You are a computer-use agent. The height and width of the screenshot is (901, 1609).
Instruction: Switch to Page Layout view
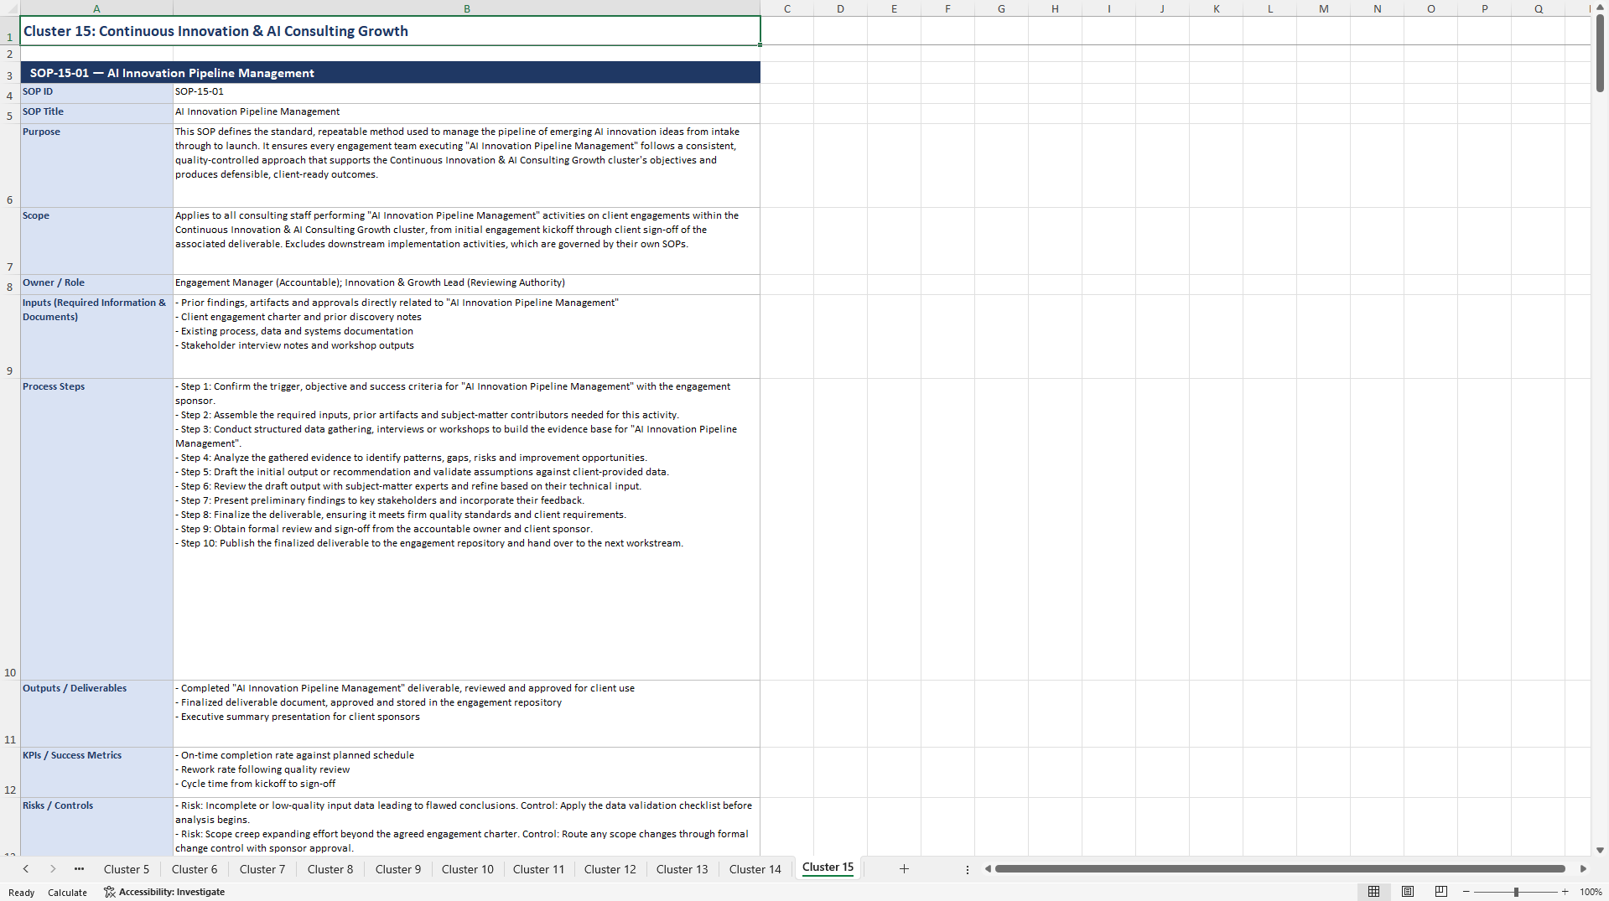(x=1408, y=892)
